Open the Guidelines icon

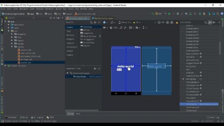pos(143,28)
